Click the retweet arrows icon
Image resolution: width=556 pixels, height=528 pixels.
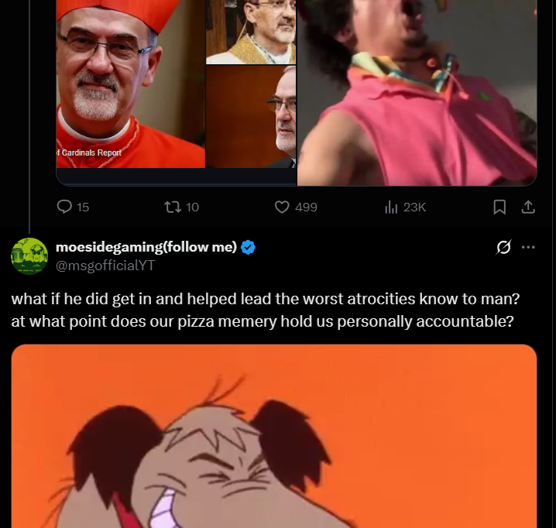173,207
